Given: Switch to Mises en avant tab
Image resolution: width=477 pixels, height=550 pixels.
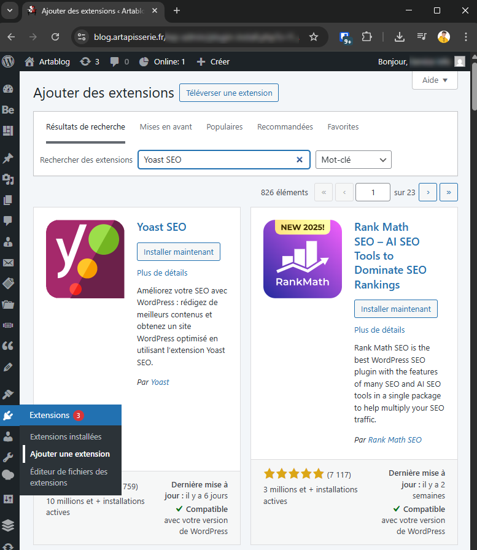Looking at the screenshot, I should coord(166,126).
